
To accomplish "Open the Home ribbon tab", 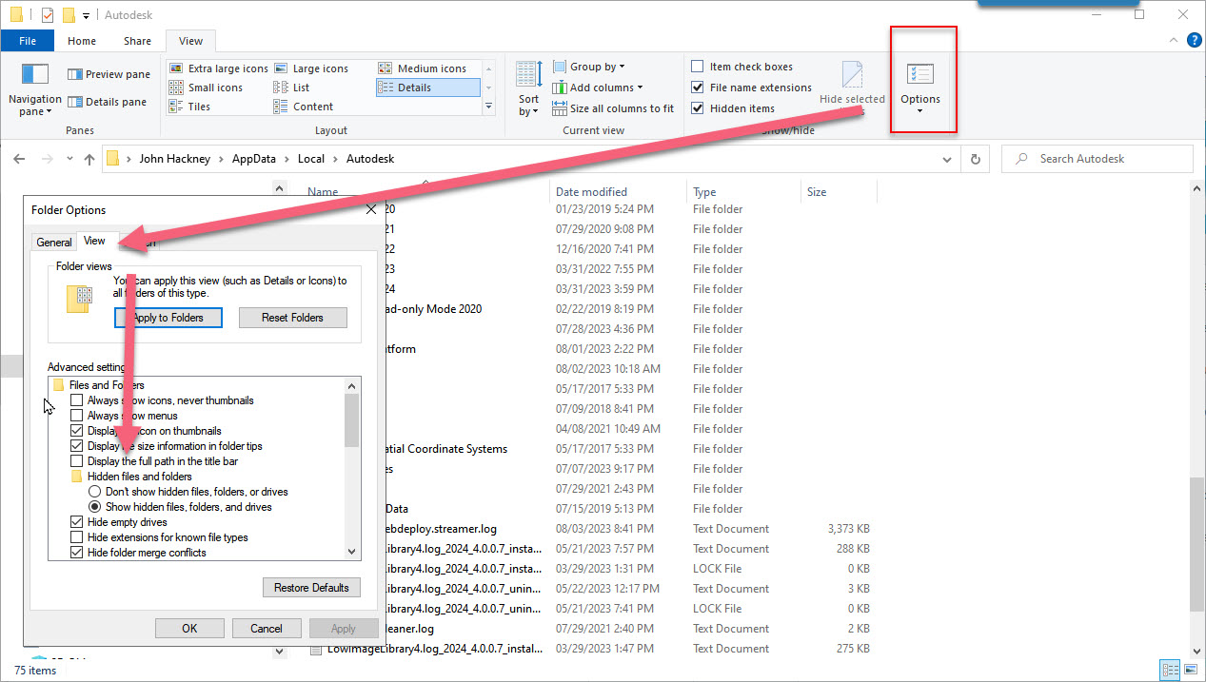I will pos(81,41).
